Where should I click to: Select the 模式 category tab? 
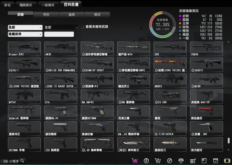[x=97, y=15]
